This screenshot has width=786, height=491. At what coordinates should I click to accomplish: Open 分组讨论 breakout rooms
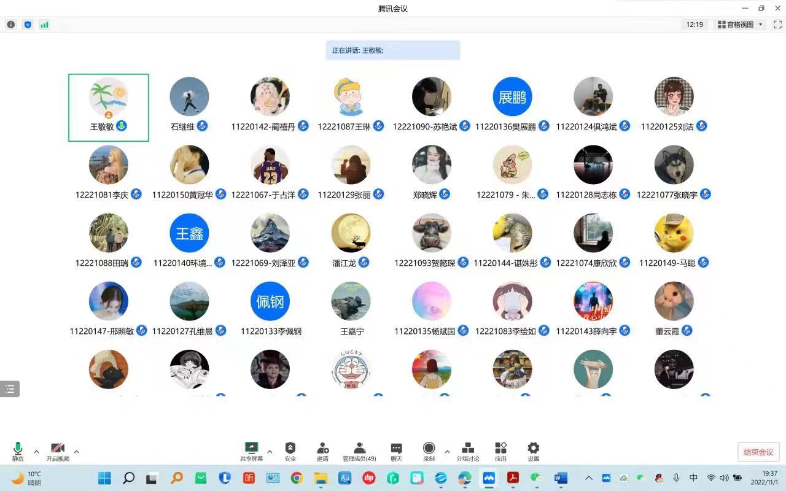coord(468,451)
